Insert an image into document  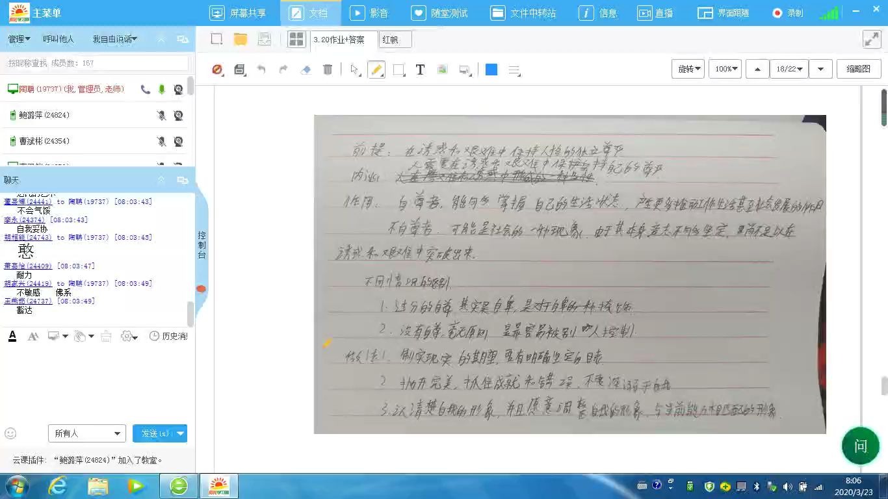[x=442, y=70]
